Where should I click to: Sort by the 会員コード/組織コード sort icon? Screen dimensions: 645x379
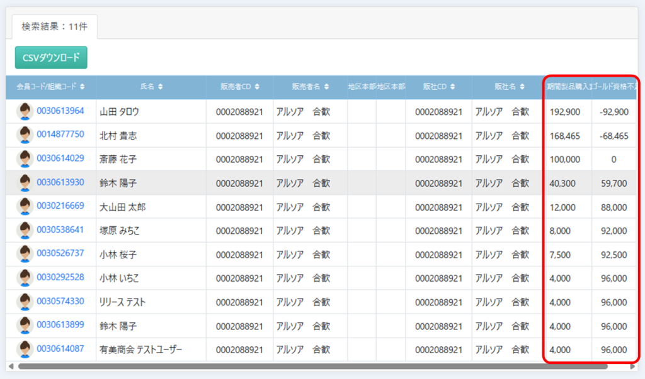(x=83, y=87)
